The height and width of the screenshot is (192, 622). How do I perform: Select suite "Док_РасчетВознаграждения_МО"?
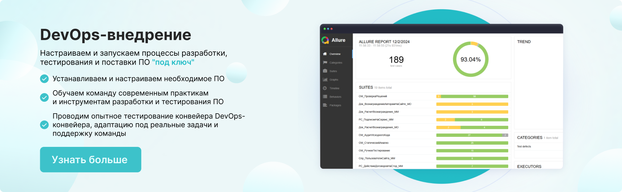(379, 127)
